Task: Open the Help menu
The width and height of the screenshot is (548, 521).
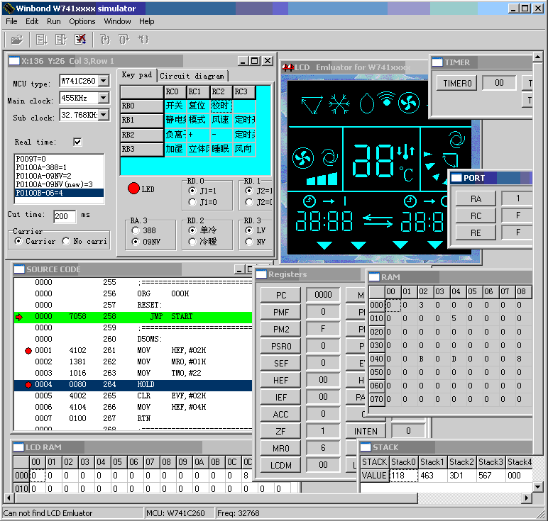Action: tap(147, 22)
